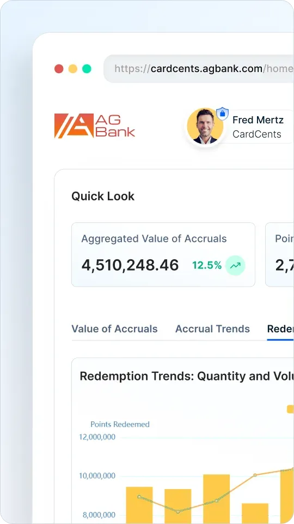Click the yellow legend square above the chart
The width and height of the screenshot is (294, 524).
tap(290, 409)
